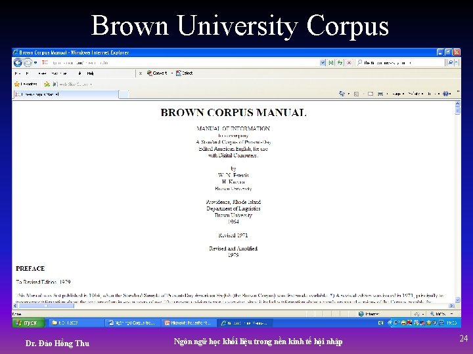This screenshot has height=354, width=473.
Task: Click the search box magnifier field
Action: pyautogui.click(x=401, y=63)
